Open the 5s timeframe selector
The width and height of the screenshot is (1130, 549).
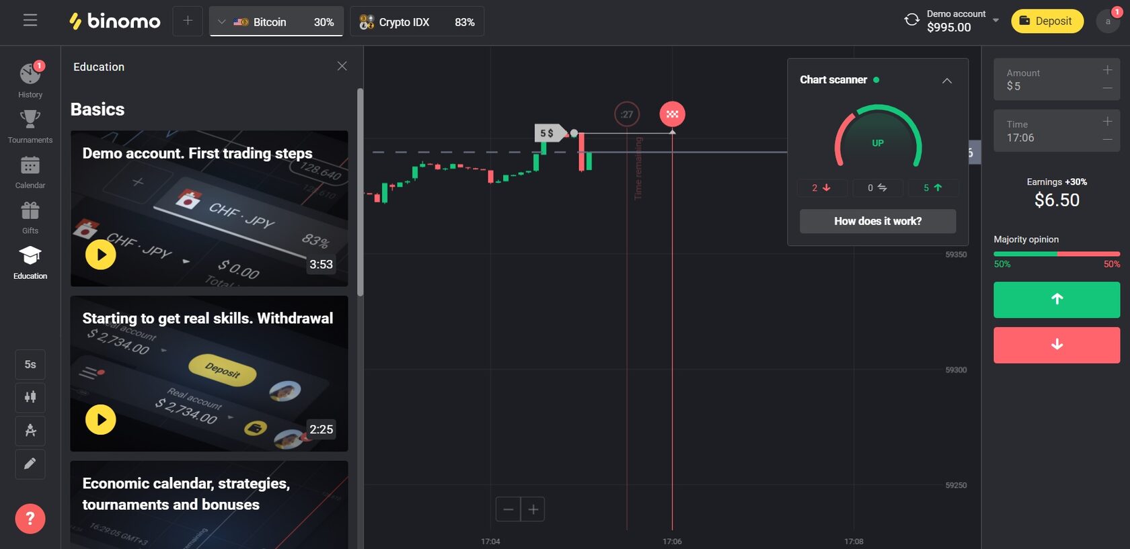(x=30, y=364)
